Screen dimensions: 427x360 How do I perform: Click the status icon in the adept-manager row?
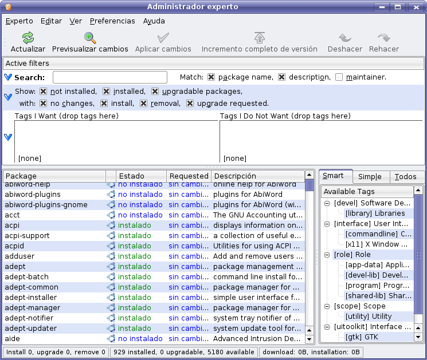pyautogui.click(x=111, y=308)
